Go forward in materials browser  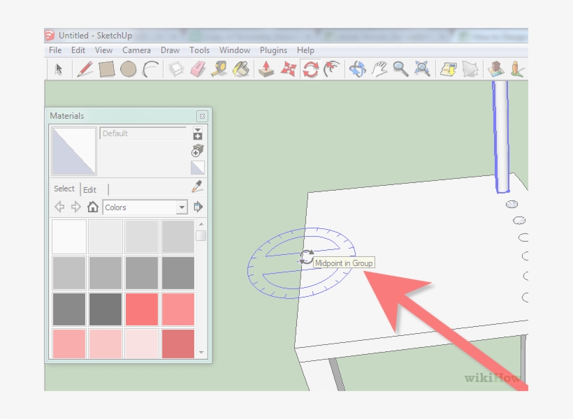tap(75, 207)
